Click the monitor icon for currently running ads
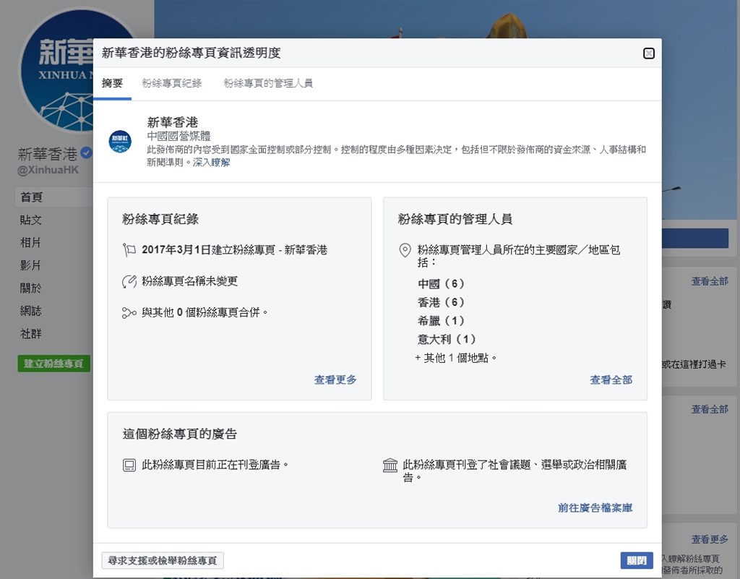This screenshot has width=740, height=579. point(129,466)
